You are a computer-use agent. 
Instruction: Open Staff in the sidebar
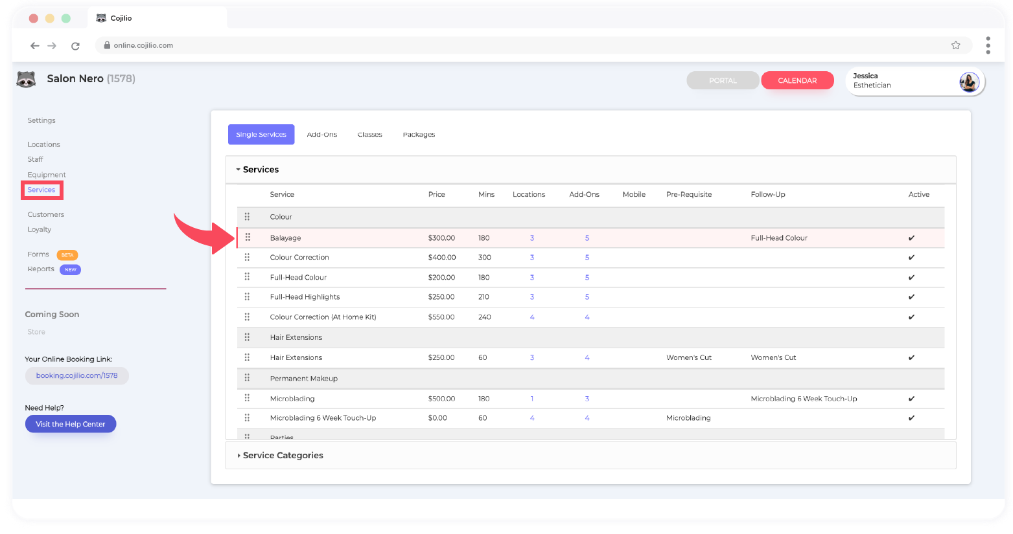(35, 159)
